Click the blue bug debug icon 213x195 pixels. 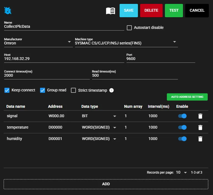coord(8,11)
